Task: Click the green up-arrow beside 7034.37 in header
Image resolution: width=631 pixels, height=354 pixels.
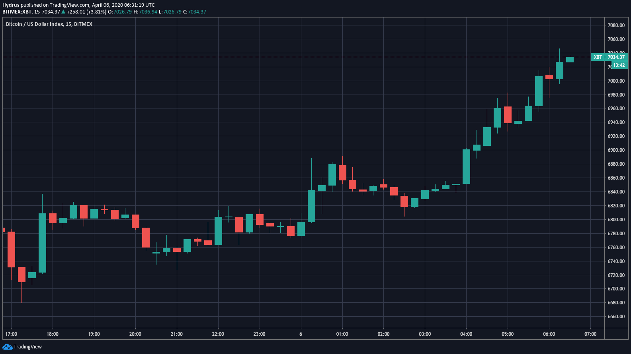Action: 63,12
